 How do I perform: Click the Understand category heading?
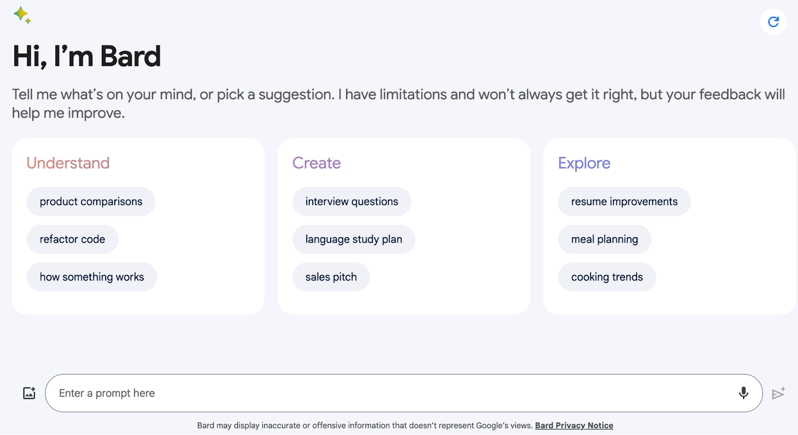[x=68, y=163]
